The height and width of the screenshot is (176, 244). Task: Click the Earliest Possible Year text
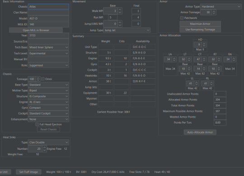click(113, 112)
